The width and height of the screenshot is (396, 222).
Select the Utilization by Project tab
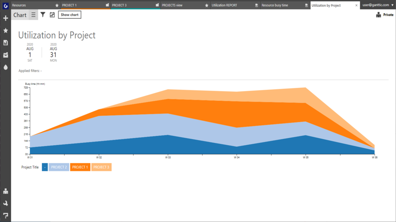coord(335,5)
